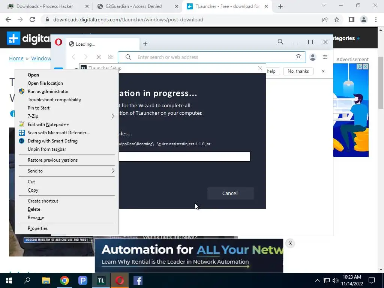Select Copy in the context menu

click(67, 190)
